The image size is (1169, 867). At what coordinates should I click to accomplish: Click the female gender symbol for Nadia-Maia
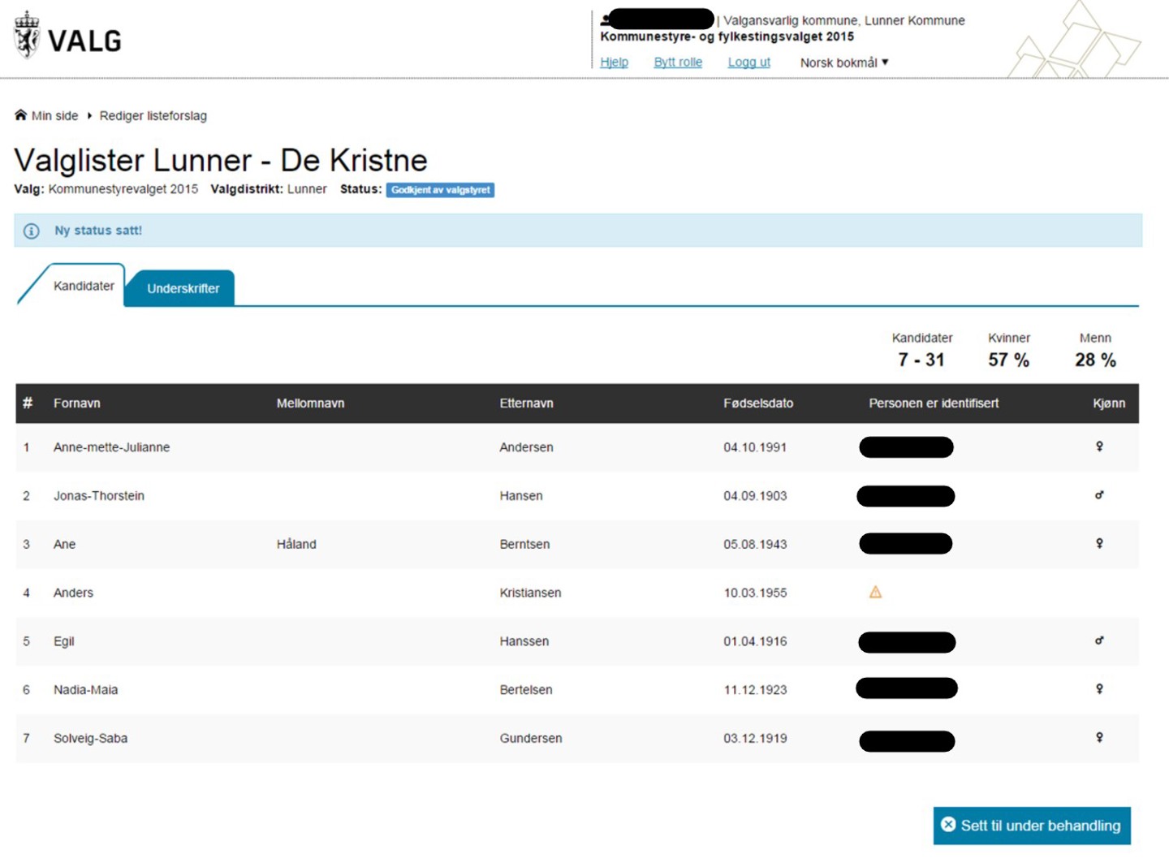point(1099,689)
